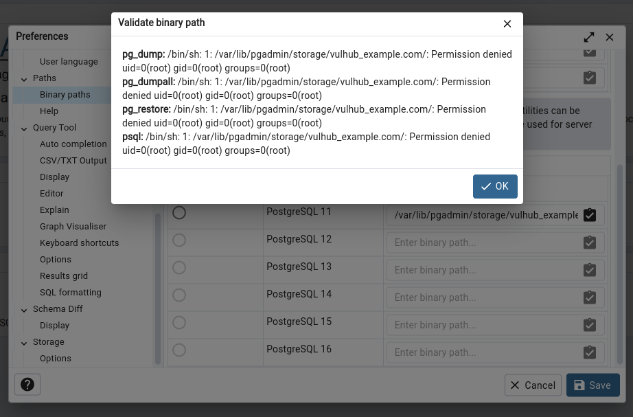
Task: Open Storage Options settings
Action: click(x=56, y=359)
